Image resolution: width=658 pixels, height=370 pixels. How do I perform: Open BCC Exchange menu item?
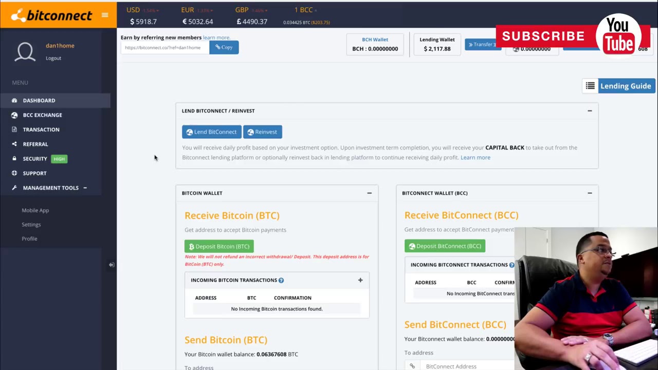coord(42,115)
